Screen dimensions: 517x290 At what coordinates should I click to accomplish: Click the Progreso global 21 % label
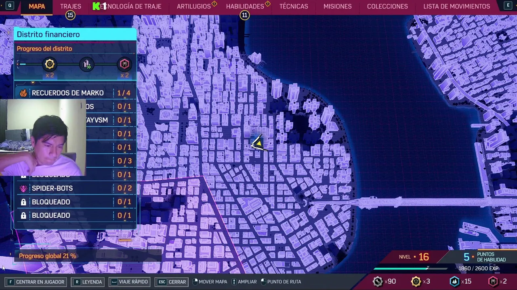click(48, 256)
